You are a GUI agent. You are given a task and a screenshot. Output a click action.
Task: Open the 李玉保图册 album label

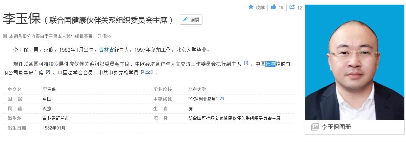pyautogui.click(x=336, y=127)
